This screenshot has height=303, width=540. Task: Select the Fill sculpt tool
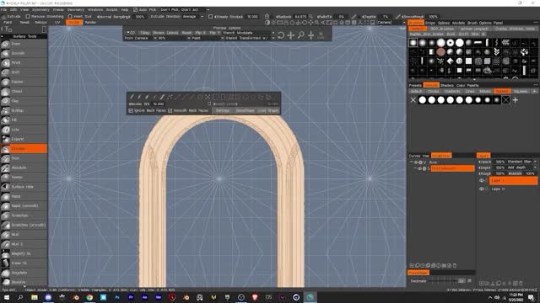(x=24, y=120)
